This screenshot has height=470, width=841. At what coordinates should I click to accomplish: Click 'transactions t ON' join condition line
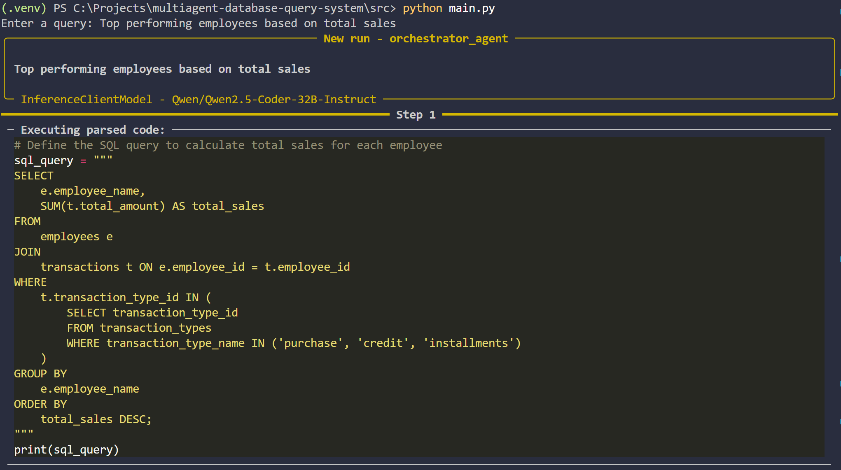click(195, 267)
